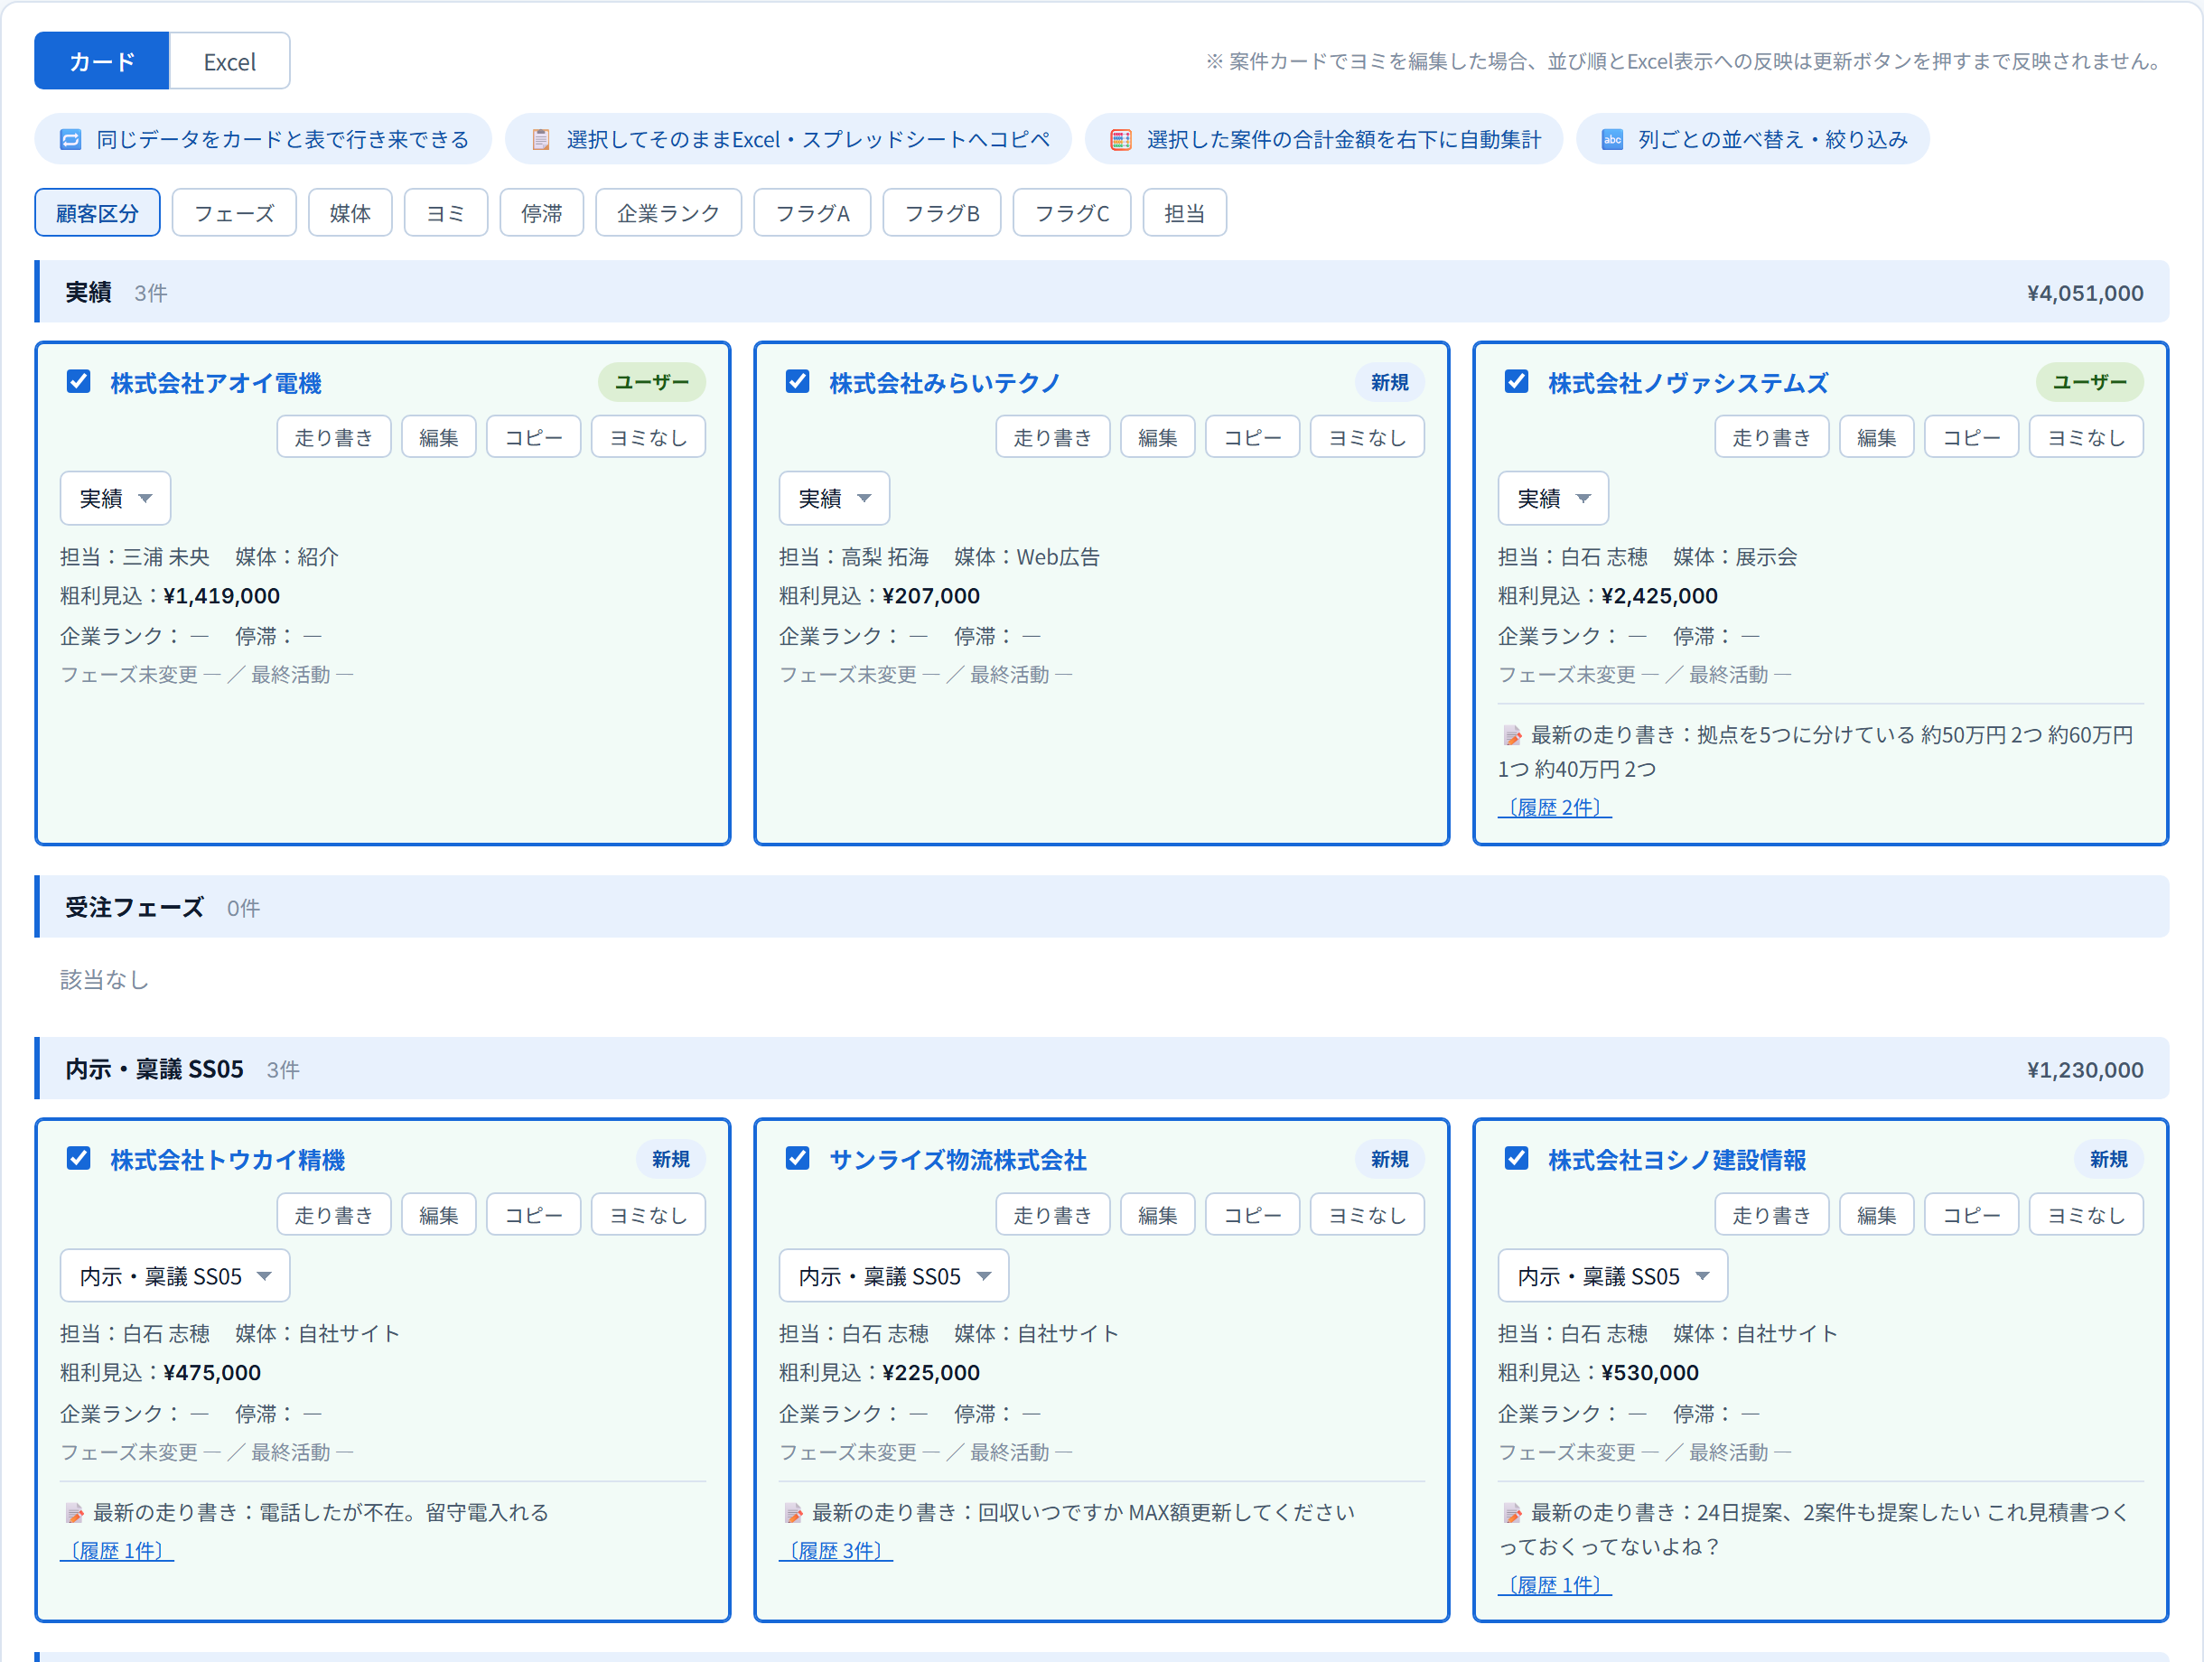The width and height of the screenshot is (2204, 1662).
Task: Open phase dropdown on みらいテクノ card
Action: click(834, 499)
